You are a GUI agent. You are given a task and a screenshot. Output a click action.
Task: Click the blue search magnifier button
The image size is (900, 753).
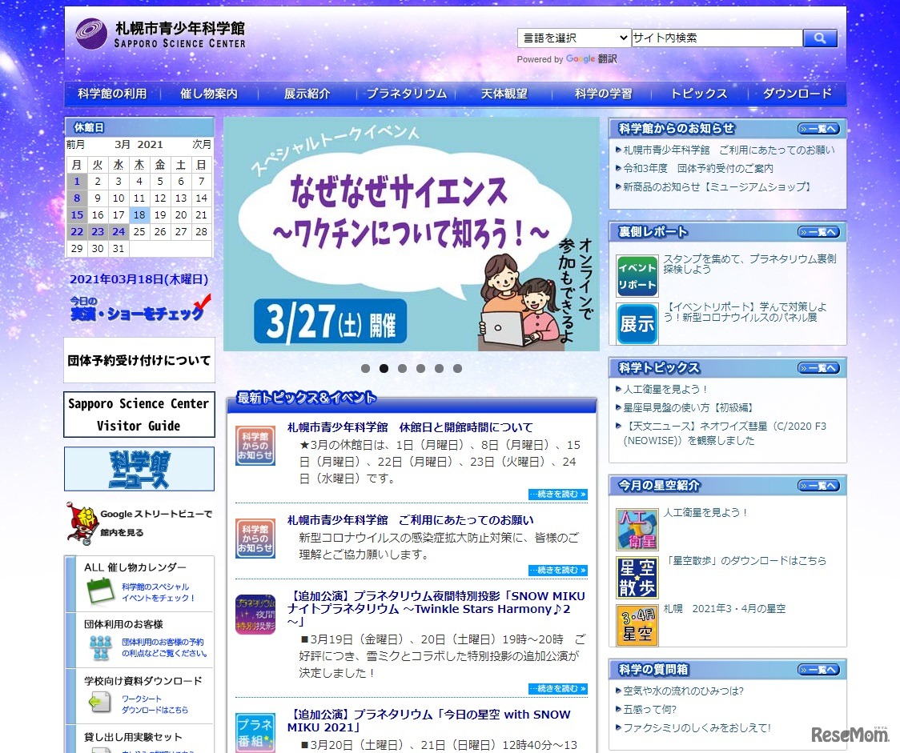820,38
